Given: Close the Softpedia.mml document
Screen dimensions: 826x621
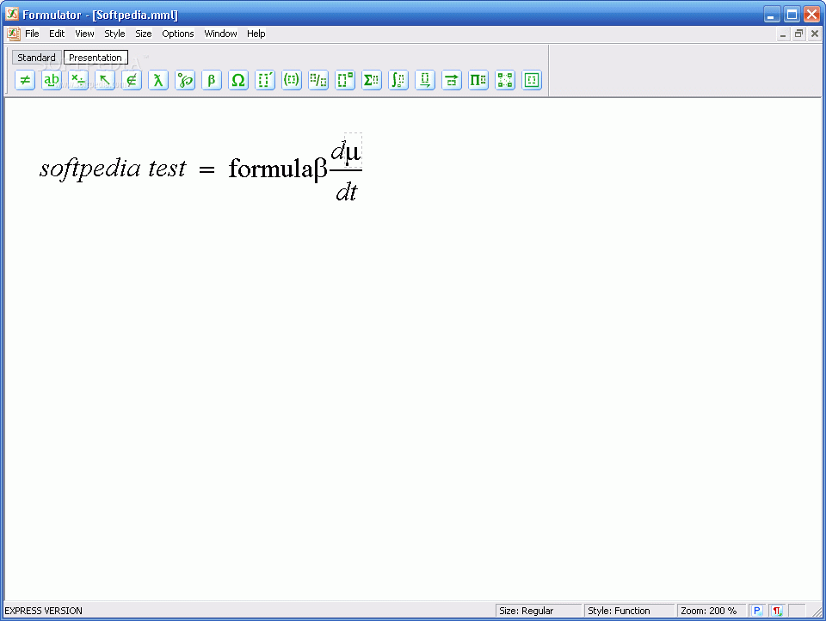Looking at the screenshot, I should 815,34.
